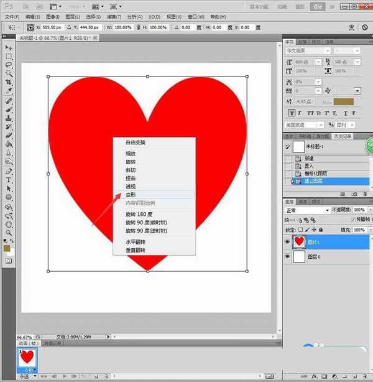Click the cancel transform icon in options bar
This screenshot has width=373, height=382.
click(365, 28)
